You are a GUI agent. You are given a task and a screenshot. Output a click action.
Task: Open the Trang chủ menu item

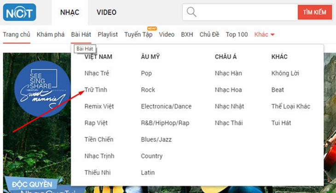click(x=17, y=35)
